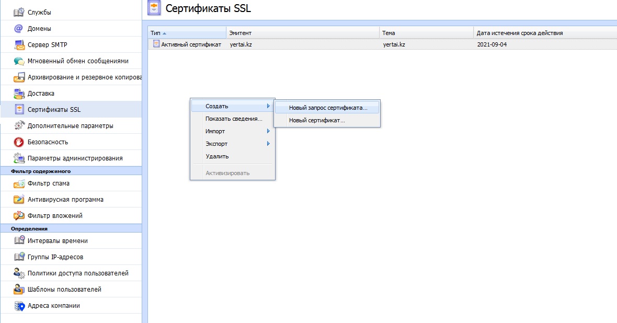Open Domains via its @ icon
The height and width of the screenshot is (323, 617).
(x=19, y=29)
